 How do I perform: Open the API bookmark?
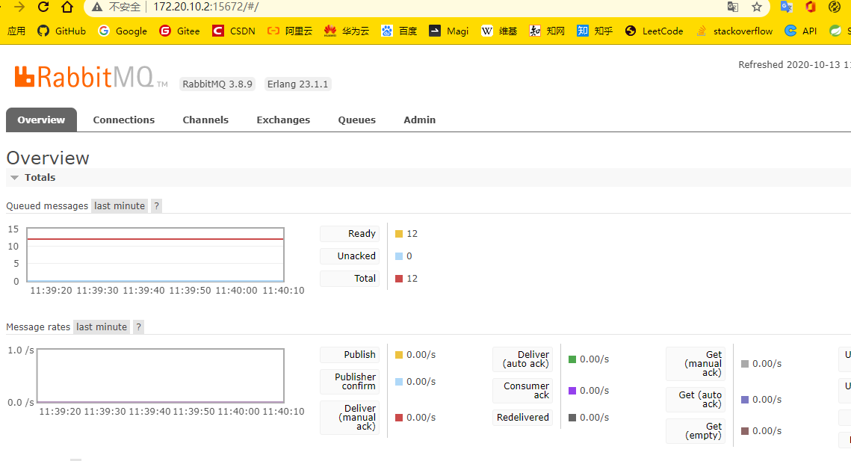click(801, 31)
